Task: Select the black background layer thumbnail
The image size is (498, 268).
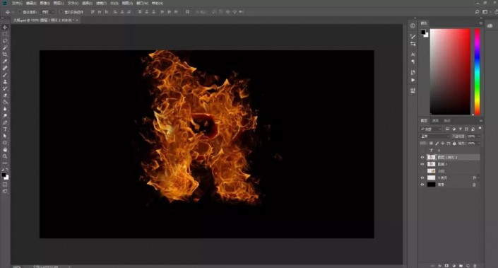Action: [431, 185]
